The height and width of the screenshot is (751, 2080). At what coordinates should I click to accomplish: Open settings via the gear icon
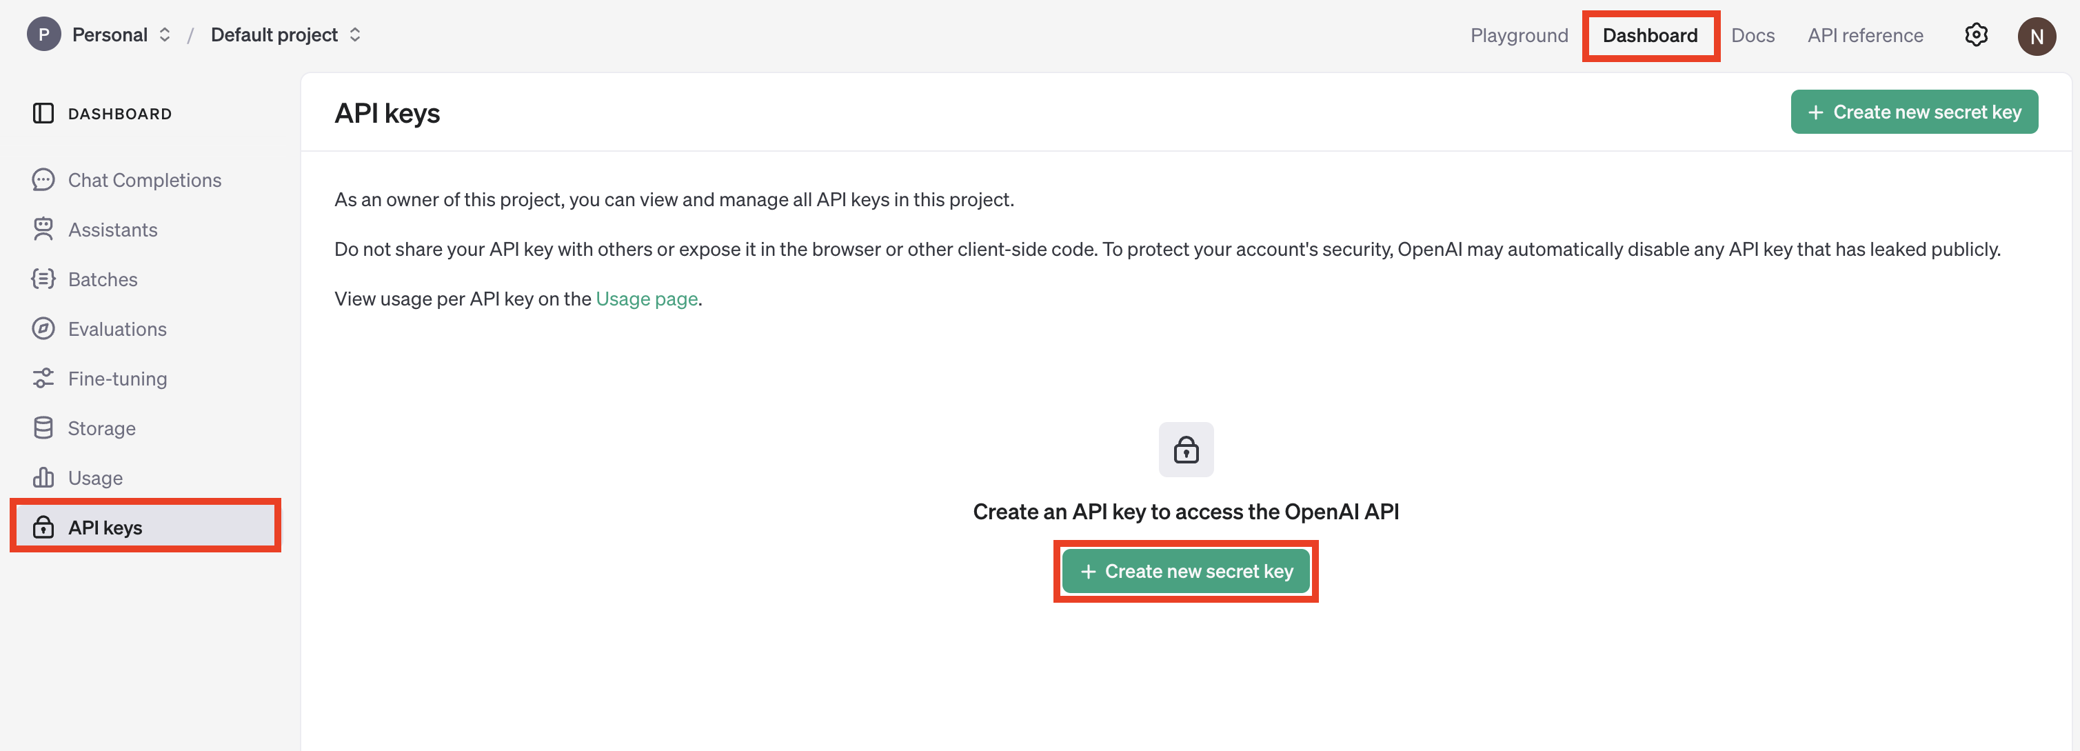[x=1976, y=34]
